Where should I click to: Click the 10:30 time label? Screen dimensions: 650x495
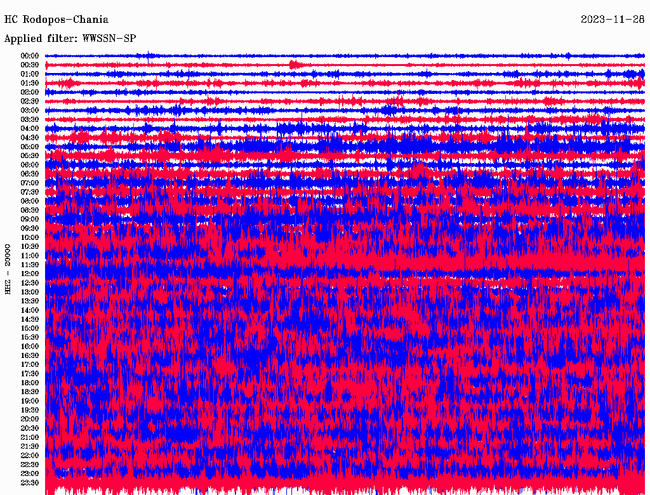(x=30, y=247)
